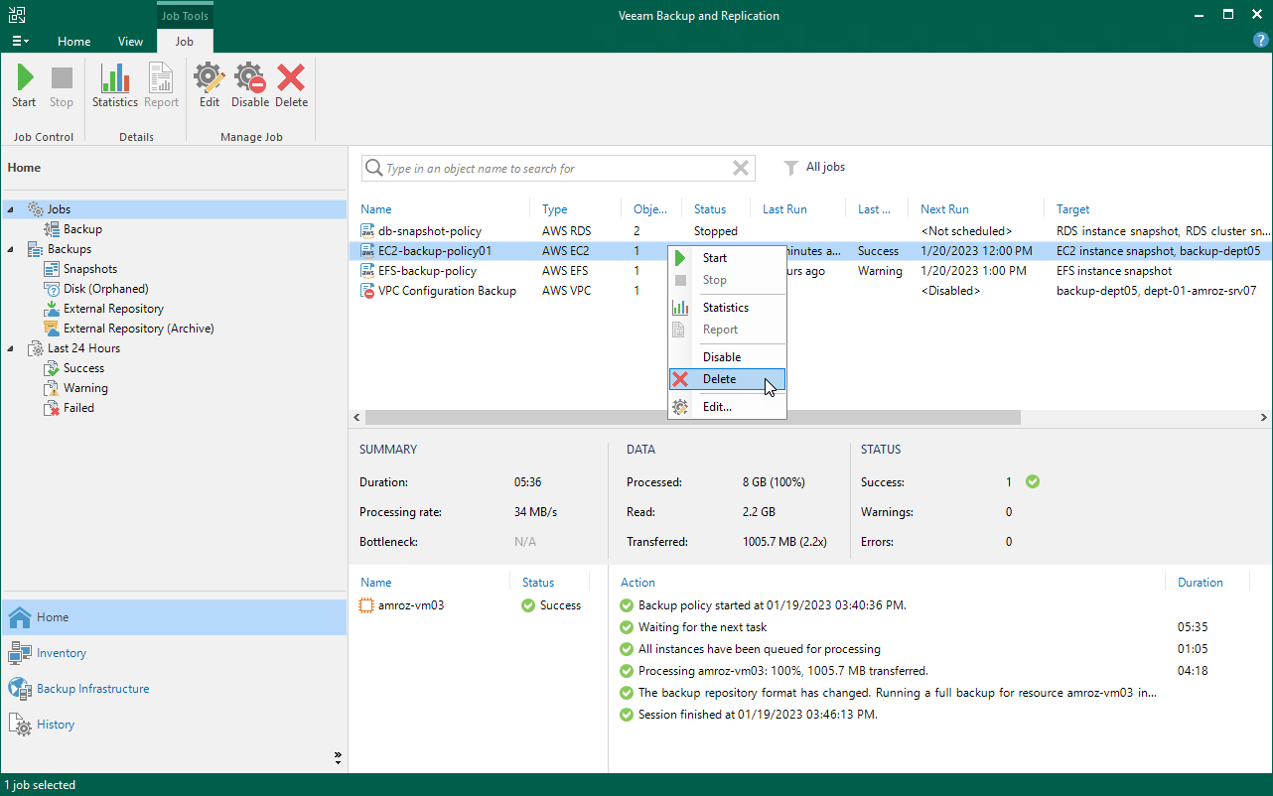This screenshot has width=1273, height=796.
Task: Expand navigation pane options chevron
Action: 338,758
